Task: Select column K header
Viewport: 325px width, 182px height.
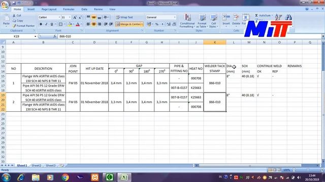Action: (215, 42)
